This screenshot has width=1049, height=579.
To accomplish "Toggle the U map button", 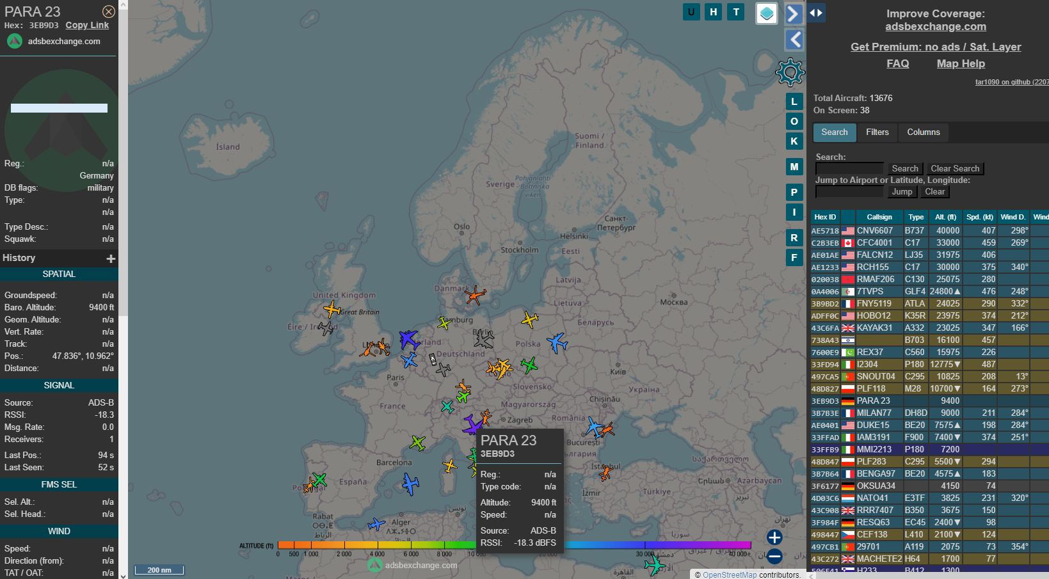I will coord(691,12).
